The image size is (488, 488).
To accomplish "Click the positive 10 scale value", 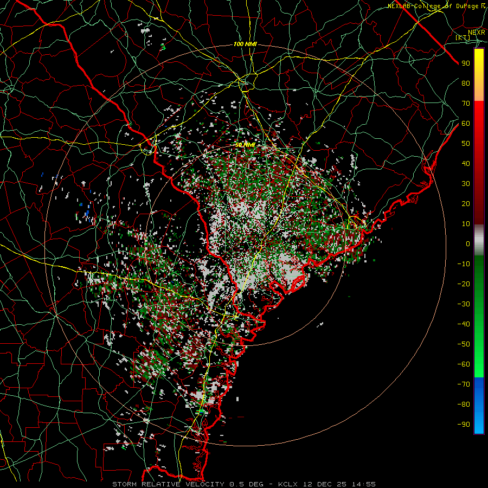I will 466,224.
